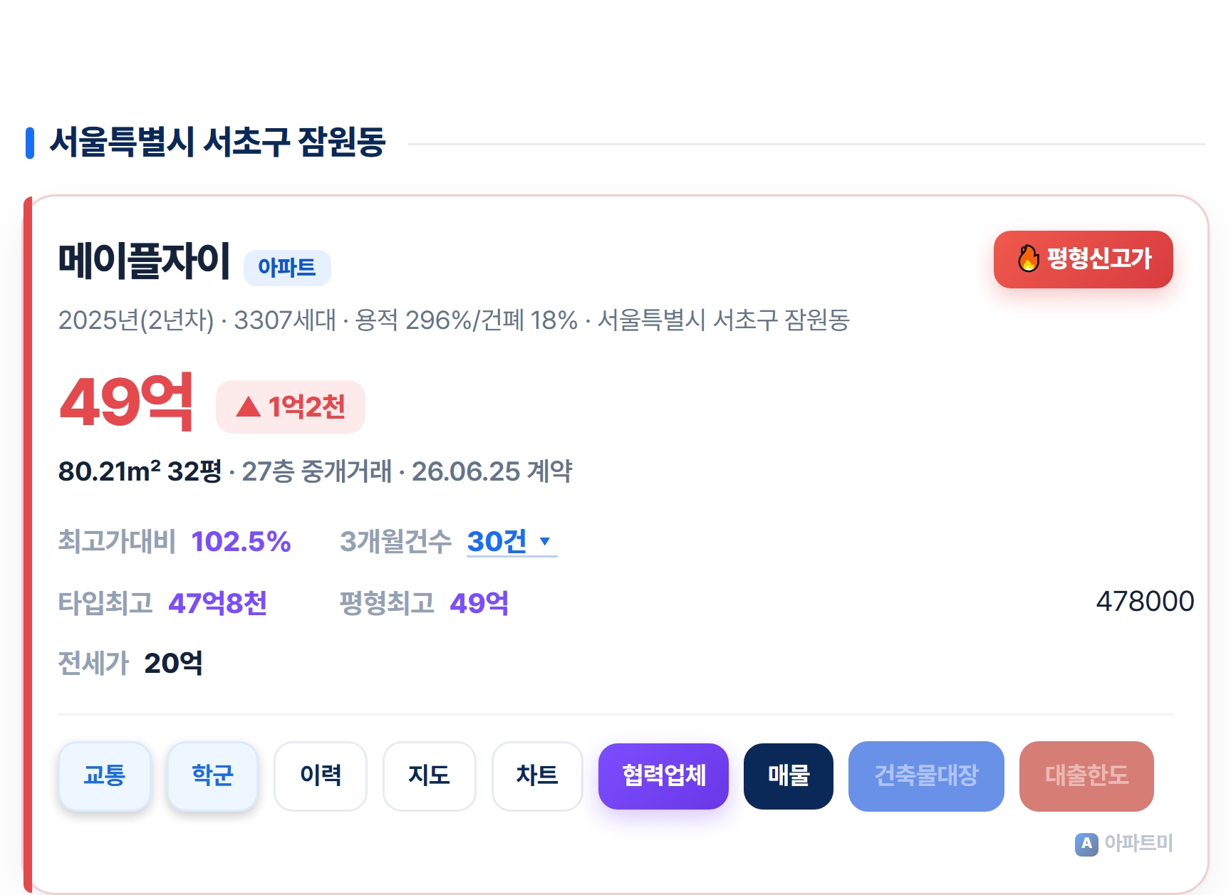Image resolution: width=1231 pixels, height=895 pixels.
Task: Click the ▲1억2천 change badge
Action: (x=291, y=407)
